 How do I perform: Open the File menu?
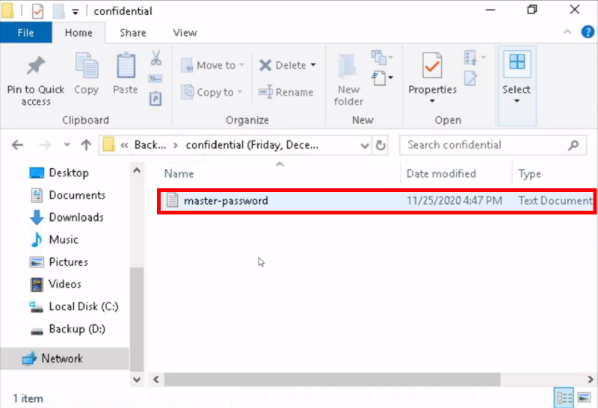[x=25, y=33]
